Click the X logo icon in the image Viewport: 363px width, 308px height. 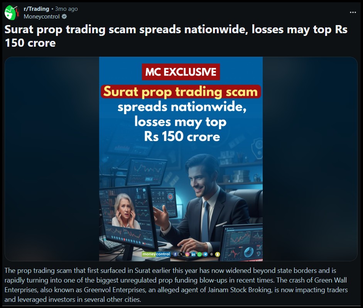[x=181, y=254]
